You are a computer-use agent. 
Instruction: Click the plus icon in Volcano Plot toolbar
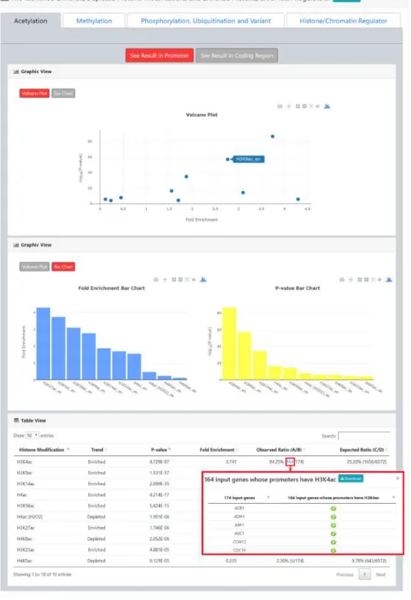click(x=289, y=106)
